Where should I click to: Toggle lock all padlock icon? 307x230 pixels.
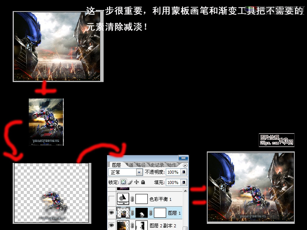[x=143, y=182]
